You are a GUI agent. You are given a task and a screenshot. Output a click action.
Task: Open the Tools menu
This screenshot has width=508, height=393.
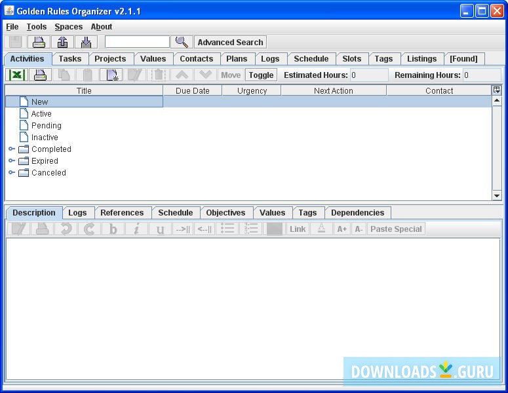(x=37, y=27)
